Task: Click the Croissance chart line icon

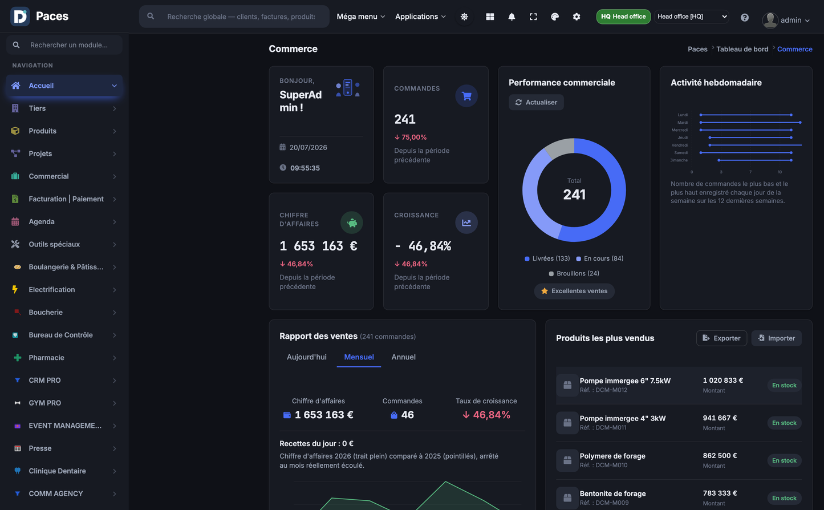Action: (466, 222)
